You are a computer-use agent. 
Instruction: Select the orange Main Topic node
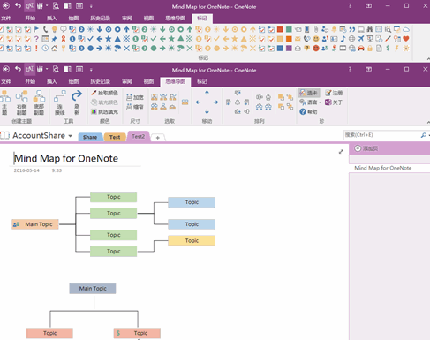coord(35,224)
